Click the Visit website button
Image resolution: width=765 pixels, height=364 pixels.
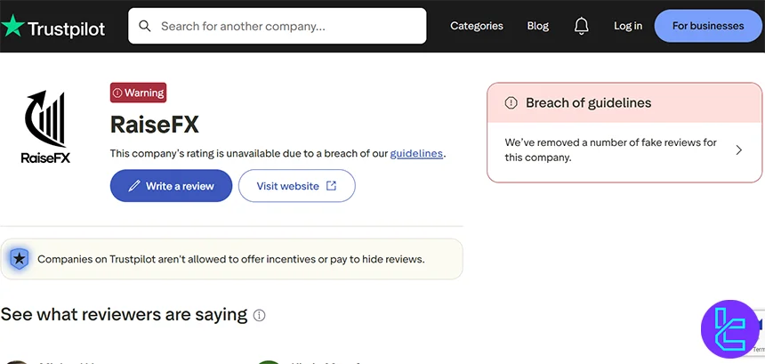(296, 186)
